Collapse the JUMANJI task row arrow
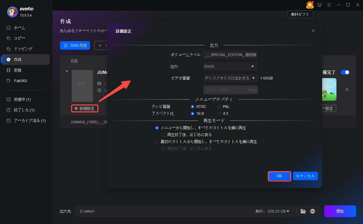The height and width of the screenshot is (224, 363). click(x=67, y=71)
